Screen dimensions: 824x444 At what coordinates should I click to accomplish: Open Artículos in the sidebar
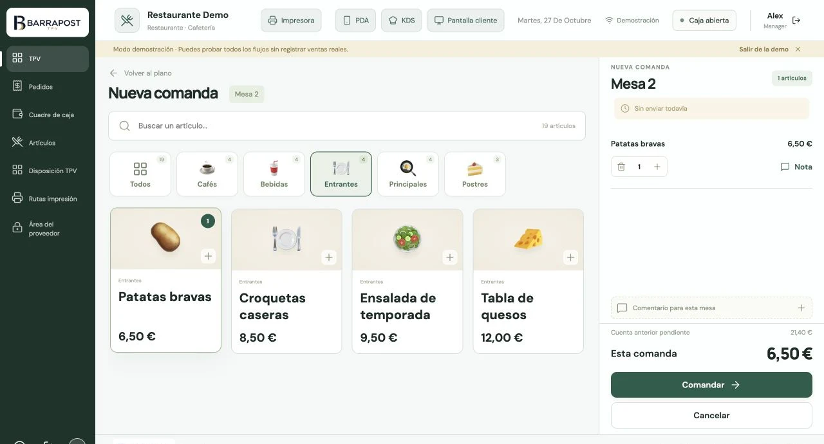[x=48, y=143]
